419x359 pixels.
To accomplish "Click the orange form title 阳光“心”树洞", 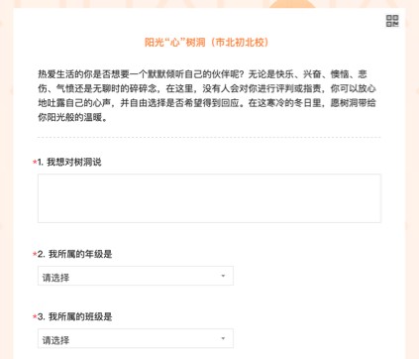I will click(207, 43).
